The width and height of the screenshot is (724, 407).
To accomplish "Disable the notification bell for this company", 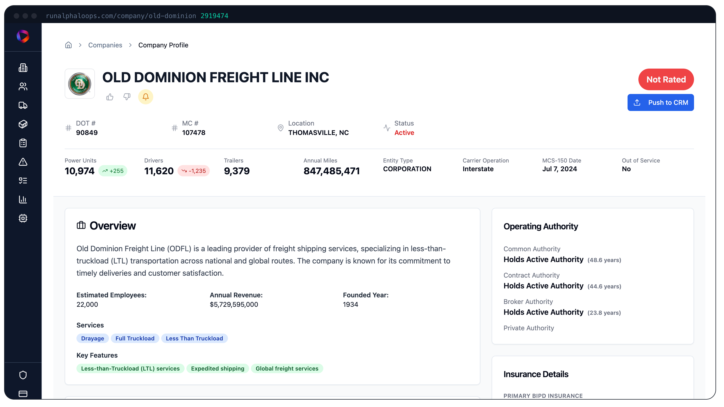I will (145, 97).
